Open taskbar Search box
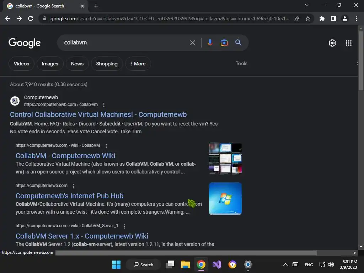364x273 pixels. coord(144,264)
